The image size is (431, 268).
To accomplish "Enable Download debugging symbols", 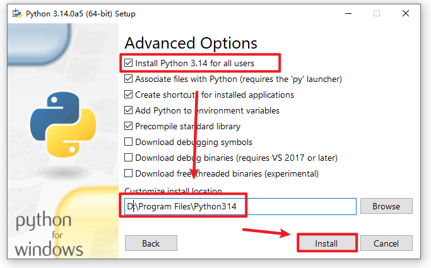I will pos(129,142).
